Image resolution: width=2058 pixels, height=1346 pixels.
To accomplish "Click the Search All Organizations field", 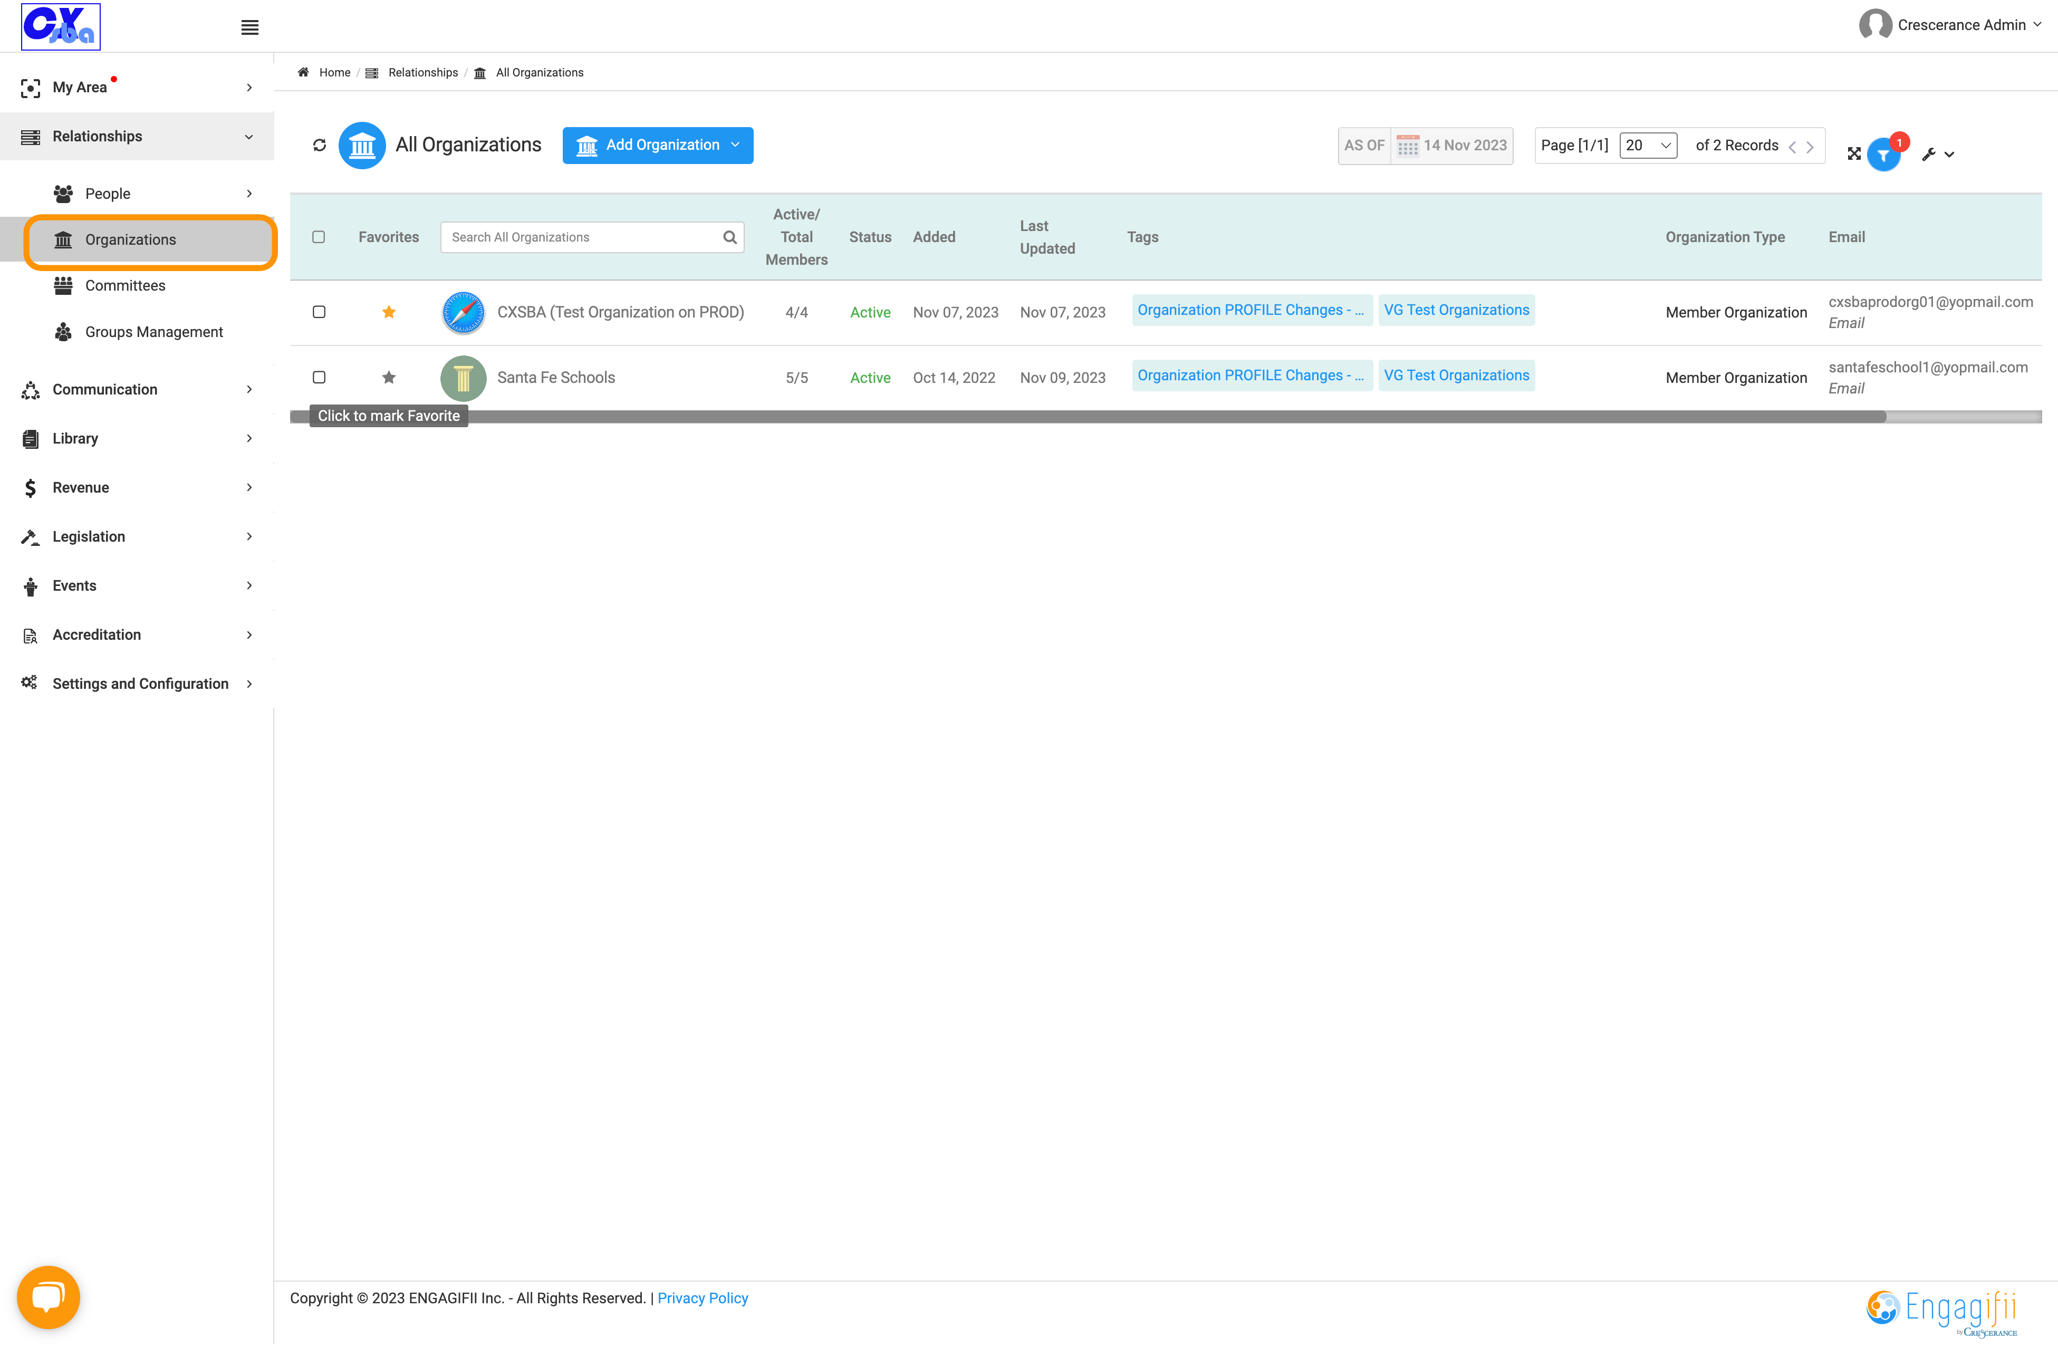I will 592,238.
